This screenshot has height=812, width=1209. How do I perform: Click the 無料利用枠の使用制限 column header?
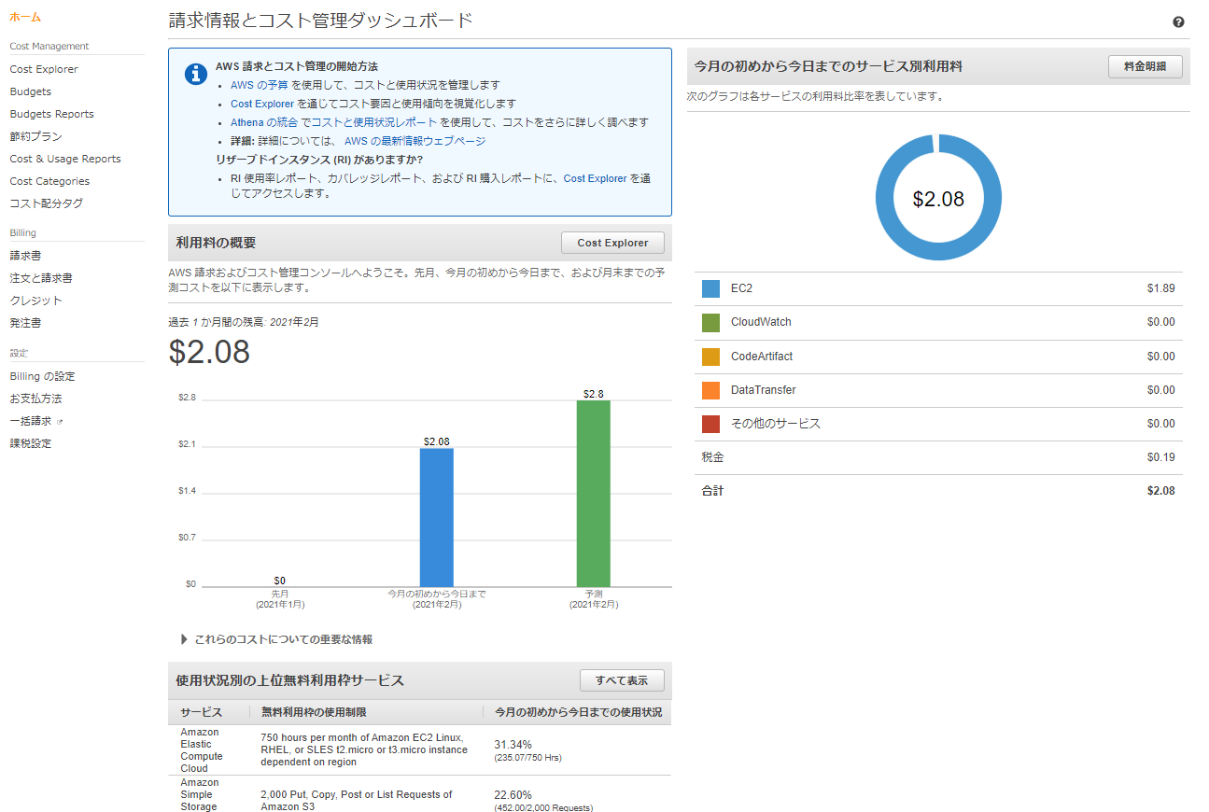pos(314,712)
